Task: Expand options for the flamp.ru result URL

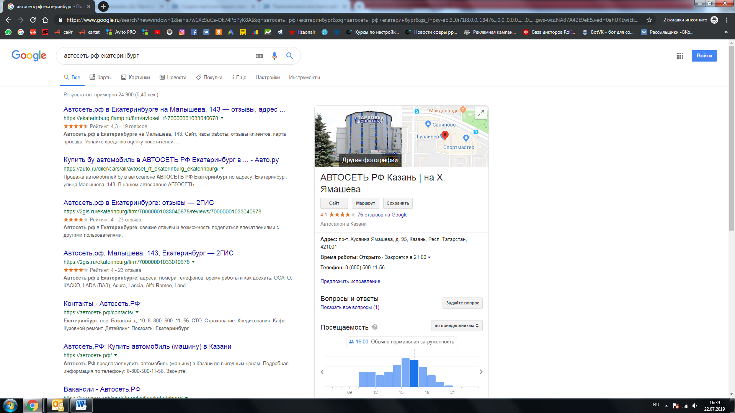Action: [x=222, y=118]
